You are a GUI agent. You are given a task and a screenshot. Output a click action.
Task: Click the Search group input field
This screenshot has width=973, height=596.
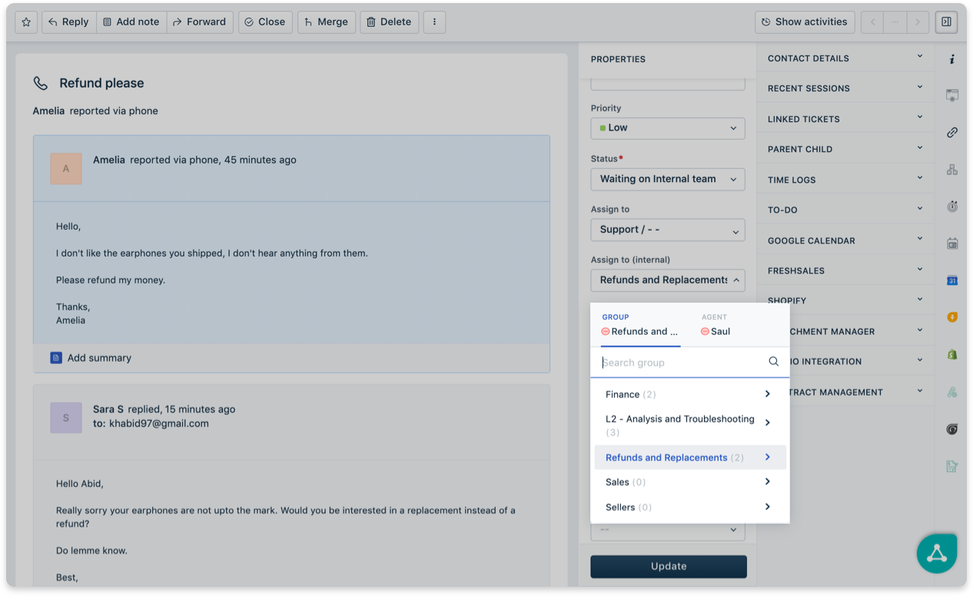pyautogui.click(x=682, y=363)
